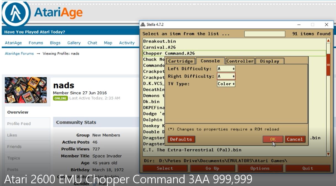Click the ROM list scrollbar thumb
336x186 pixels.
(328, 65)
